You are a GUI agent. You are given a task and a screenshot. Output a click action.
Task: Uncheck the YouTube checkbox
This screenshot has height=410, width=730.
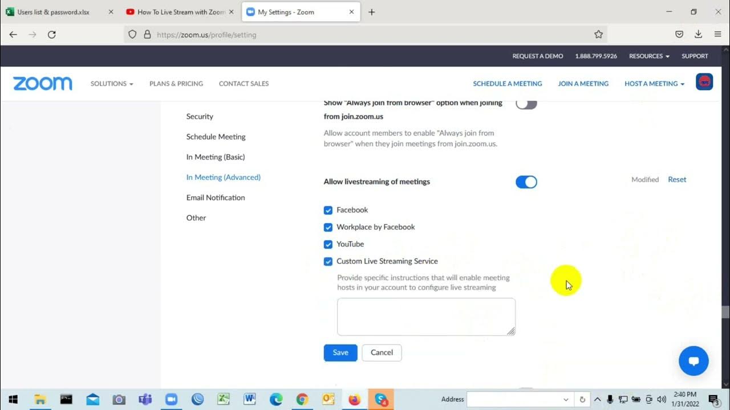pos(328,244)
